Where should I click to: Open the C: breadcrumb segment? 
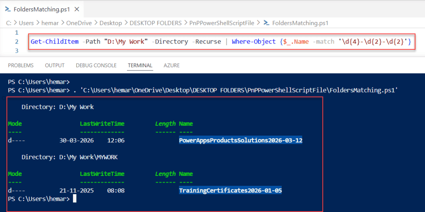pyautogui.click(x=8, y=23)
